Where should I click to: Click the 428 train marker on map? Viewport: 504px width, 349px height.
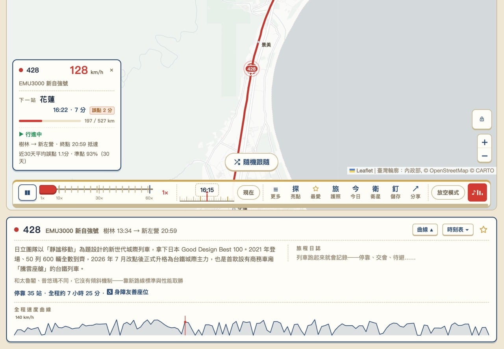coord(251,69)
